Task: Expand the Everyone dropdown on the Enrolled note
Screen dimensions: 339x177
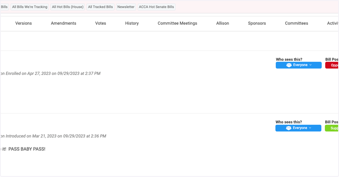Action: (299, 65)
